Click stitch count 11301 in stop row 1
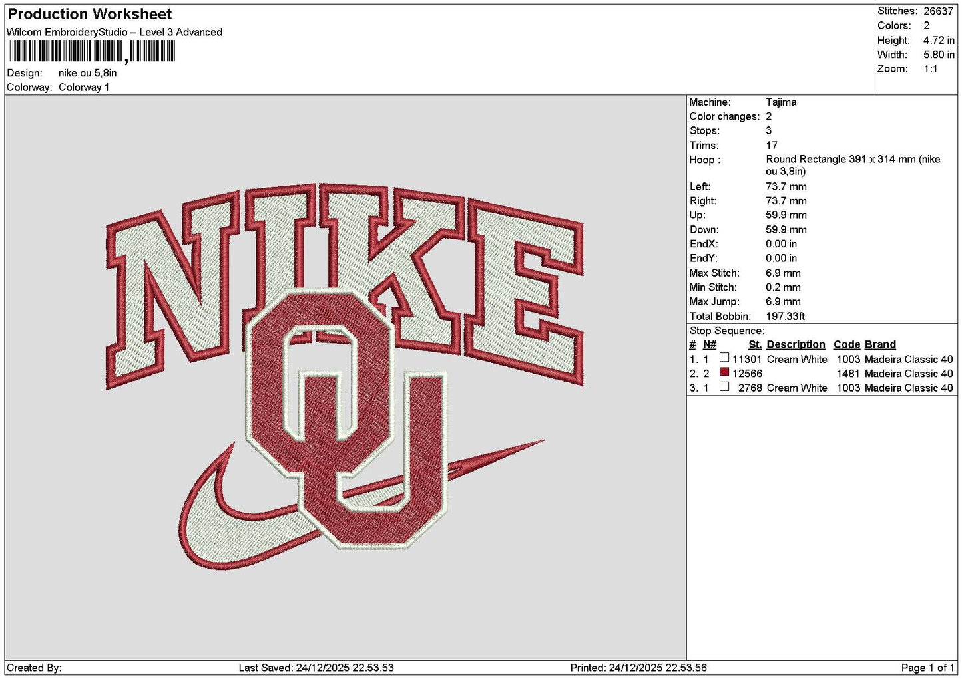Image resolution: width=962 pixels, height=679 pixels. [x=747, y=359]
